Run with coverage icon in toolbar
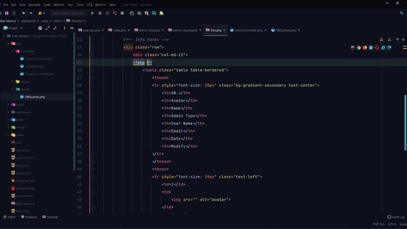Image resolution: width=407 pixels, height=229 pixels. (x=107, y=13)
